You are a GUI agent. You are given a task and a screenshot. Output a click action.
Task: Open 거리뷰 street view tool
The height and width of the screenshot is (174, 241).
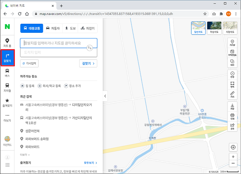click(232, 43)
